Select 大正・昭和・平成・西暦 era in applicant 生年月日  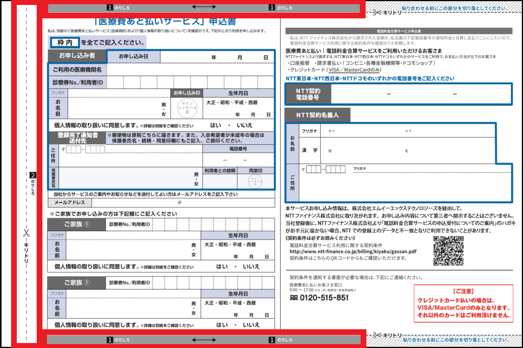pos(232,102)
